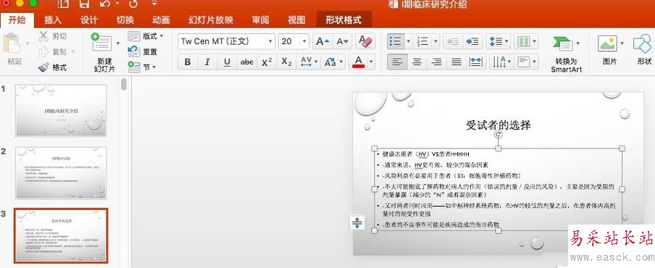This screenshot has width=655, height=268.
Task: Open the numbering style dropdown arrow
Action: tap(436, 41)
